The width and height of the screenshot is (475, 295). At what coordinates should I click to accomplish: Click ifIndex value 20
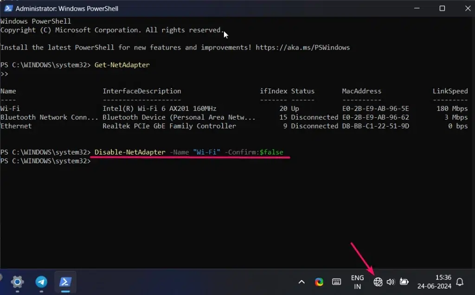[x=283, y=109]
